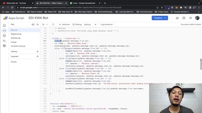Open the doPost function selector dropdown
Screen dimensions: 202x113
tap(90, 24)
